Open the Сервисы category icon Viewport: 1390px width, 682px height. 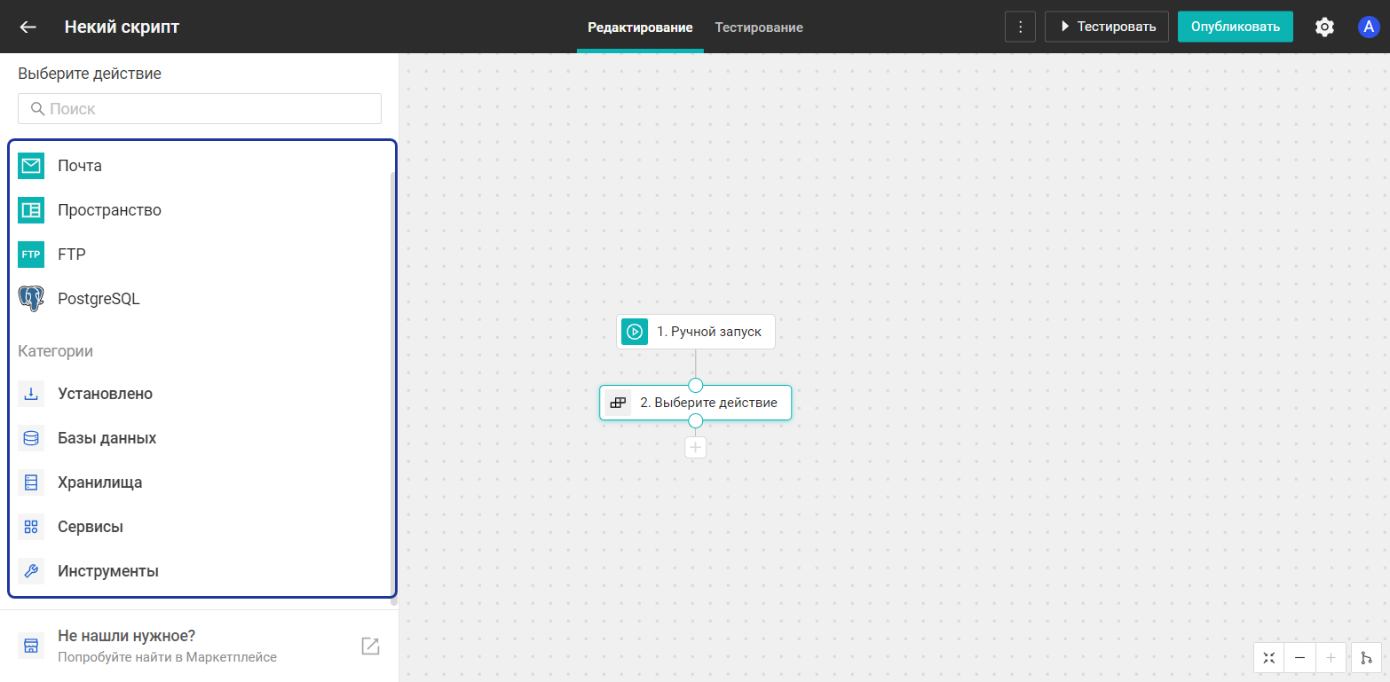coord(31,527)
